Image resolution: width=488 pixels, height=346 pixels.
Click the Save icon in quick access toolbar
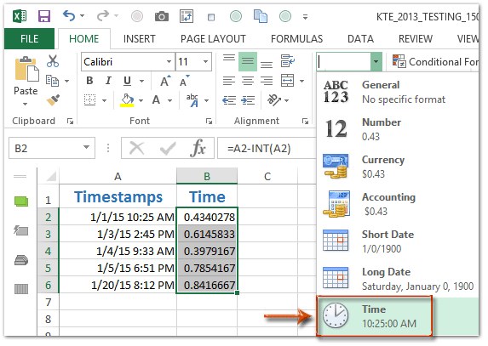pos(44,16)
